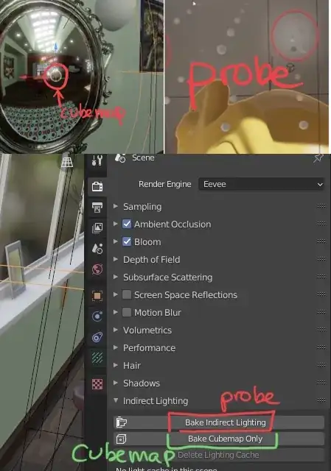Click the Scene icon beside the Scene label
Image resolution: width=331 pixels, height=471 pixels.
tap(120, 158)
